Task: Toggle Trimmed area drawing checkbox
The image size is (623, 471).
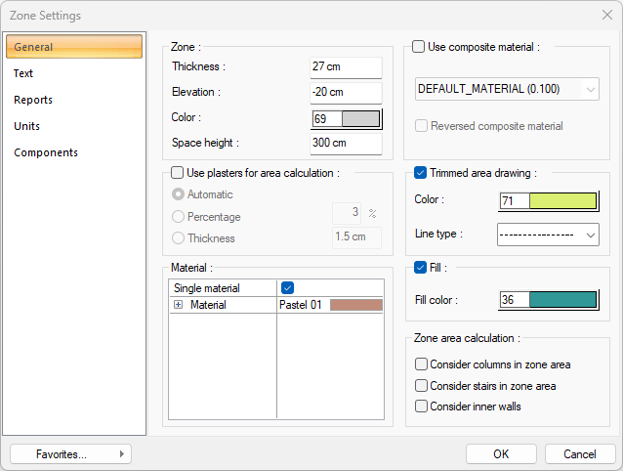Action: tap(421, 173)
